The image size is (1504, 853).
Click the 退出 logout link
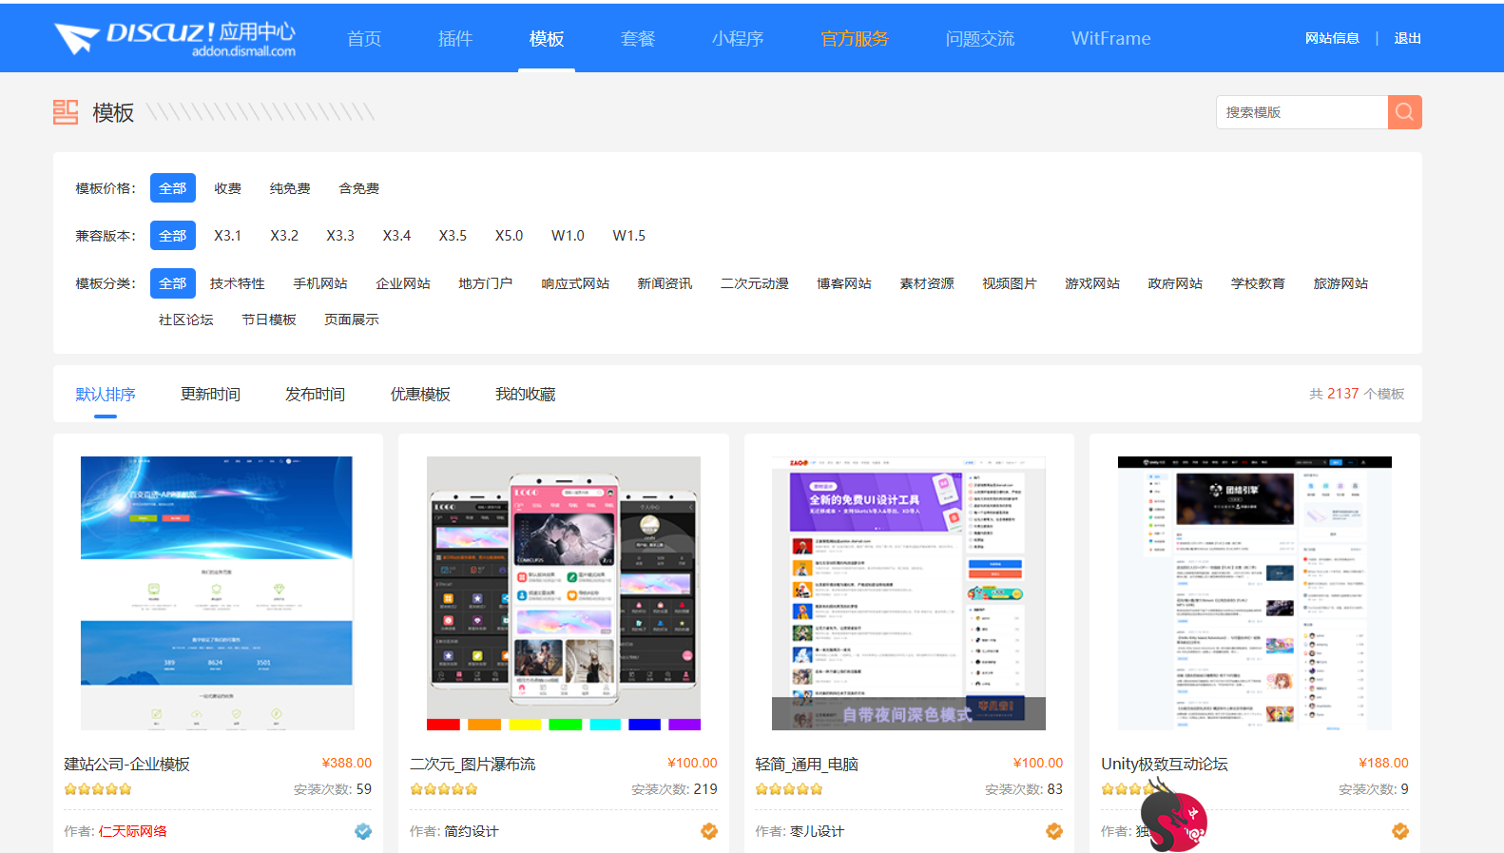pyautogui.click(x=1407, y=39)
